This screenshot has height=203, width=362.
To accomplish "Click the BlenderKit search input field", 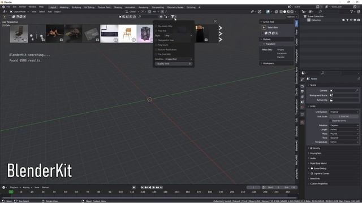I will point(149,16).
